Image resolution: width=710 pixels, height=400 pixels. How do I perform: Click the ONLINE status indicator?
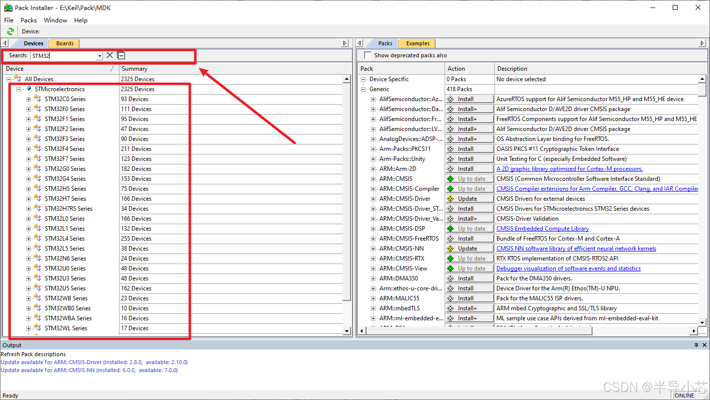(x=685, y=396)
